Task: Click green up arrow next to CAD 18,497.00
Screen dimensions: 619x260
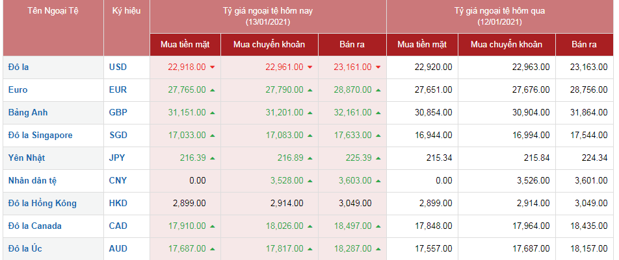Action: click(378, 226)
